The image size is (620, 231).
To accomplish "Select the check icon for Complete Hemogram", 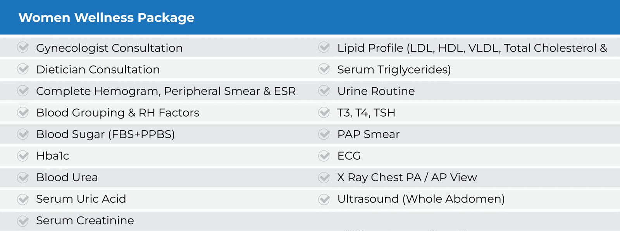I will point(23,91).
